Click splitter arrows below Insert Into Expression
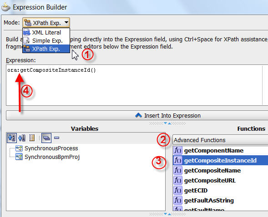 (167, 123)
